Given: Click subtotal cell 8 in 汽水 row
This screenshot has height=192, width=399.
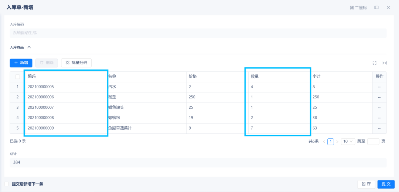Looking at the screenshot, I should 341,87.
